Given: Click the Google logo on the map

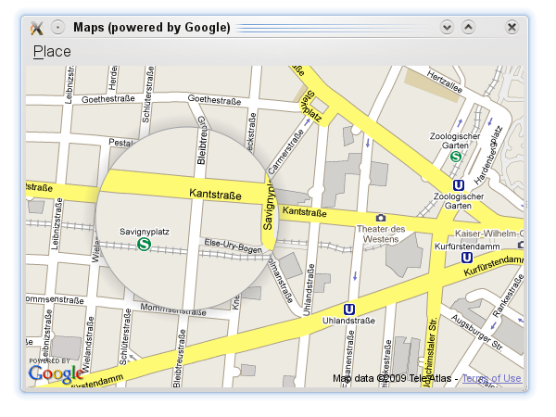Looking at the screenshot, I should tap(56, 373).
